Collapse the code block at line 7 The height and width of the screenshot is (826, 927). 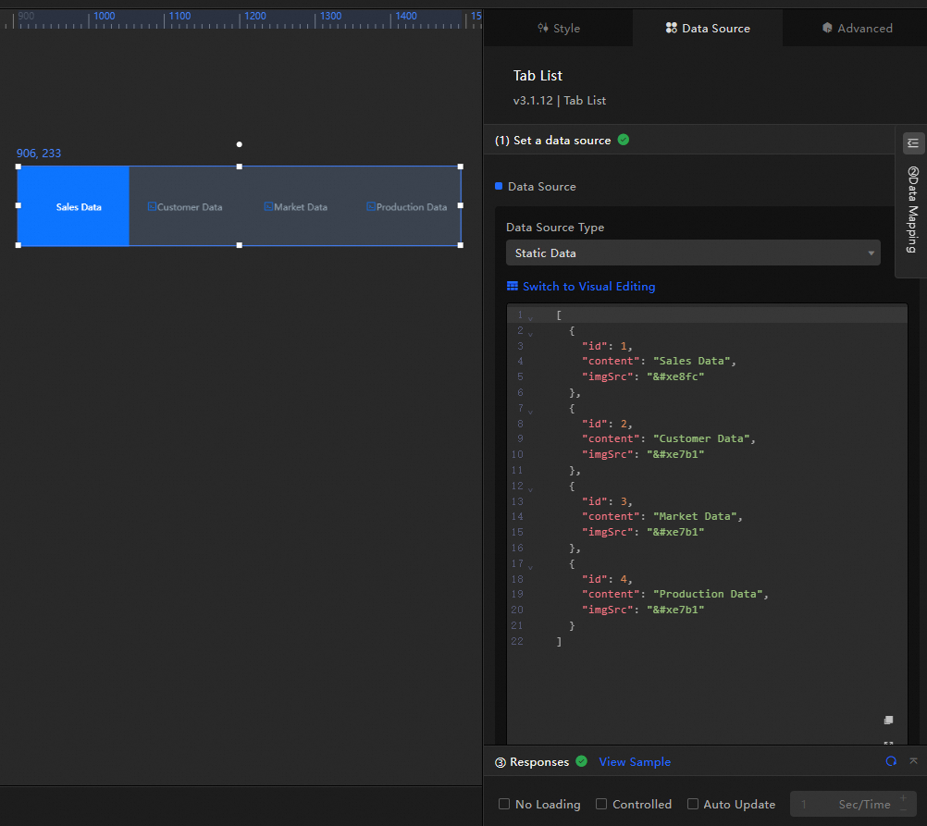coord(530,410)
